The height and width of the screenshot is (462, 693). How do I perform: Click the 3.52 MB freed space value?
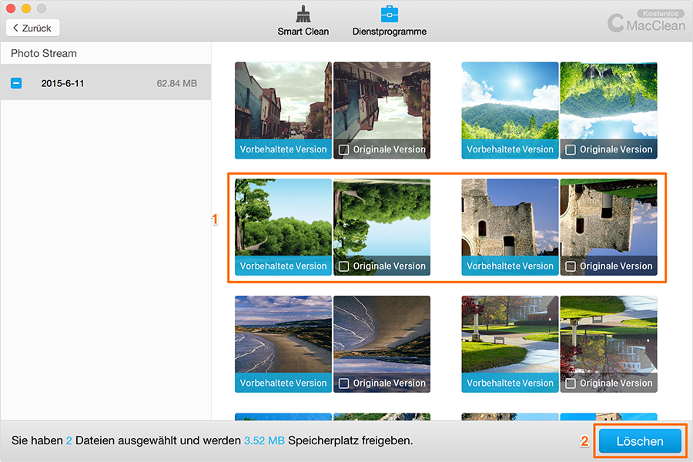264,440
